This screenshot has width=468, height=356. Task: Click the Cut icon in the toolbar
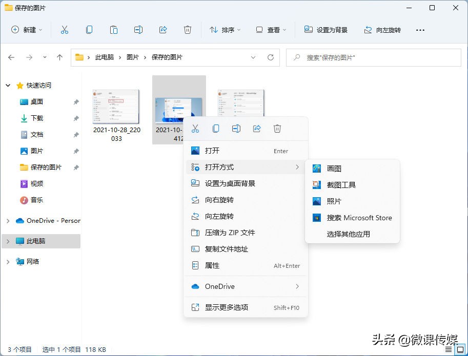(65, 30)
